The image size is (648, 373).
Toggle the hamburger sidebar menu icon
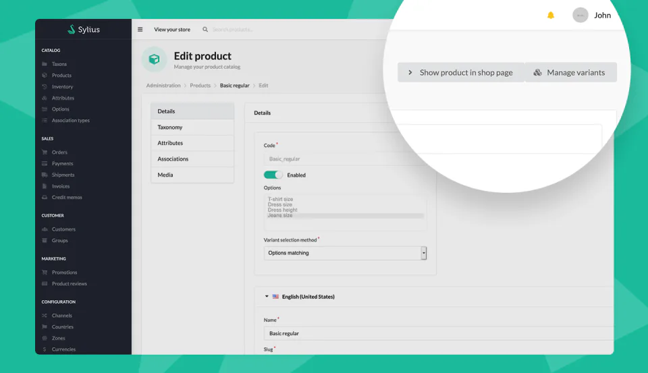tap(140, 29)
